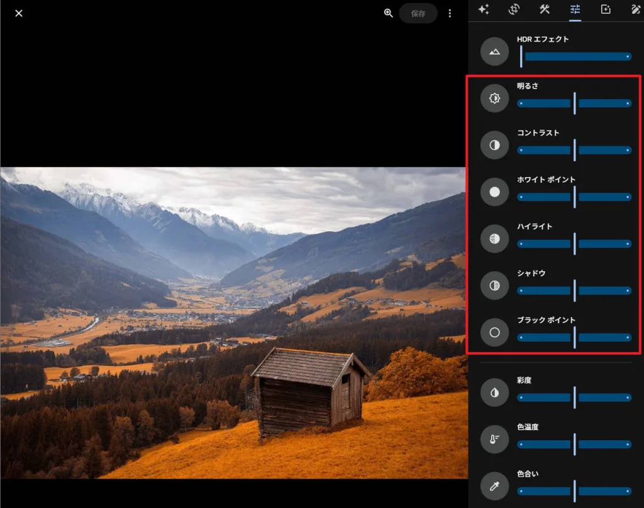The image size is (644, 508).
Task: Click the ブラック ポイント black point icon
Action: [494, 332]
